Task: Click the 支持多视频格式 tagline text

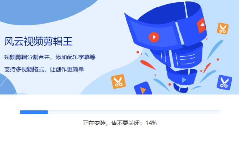Action: click(24, 69)
